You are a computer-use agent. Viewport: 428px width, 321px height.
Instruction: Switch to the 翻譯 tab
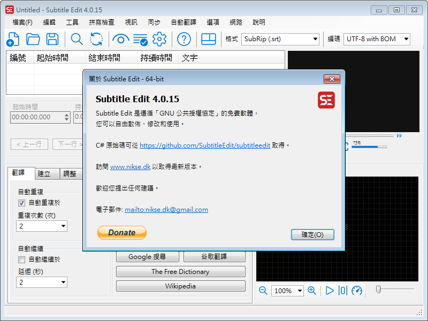tap(21, 173)
